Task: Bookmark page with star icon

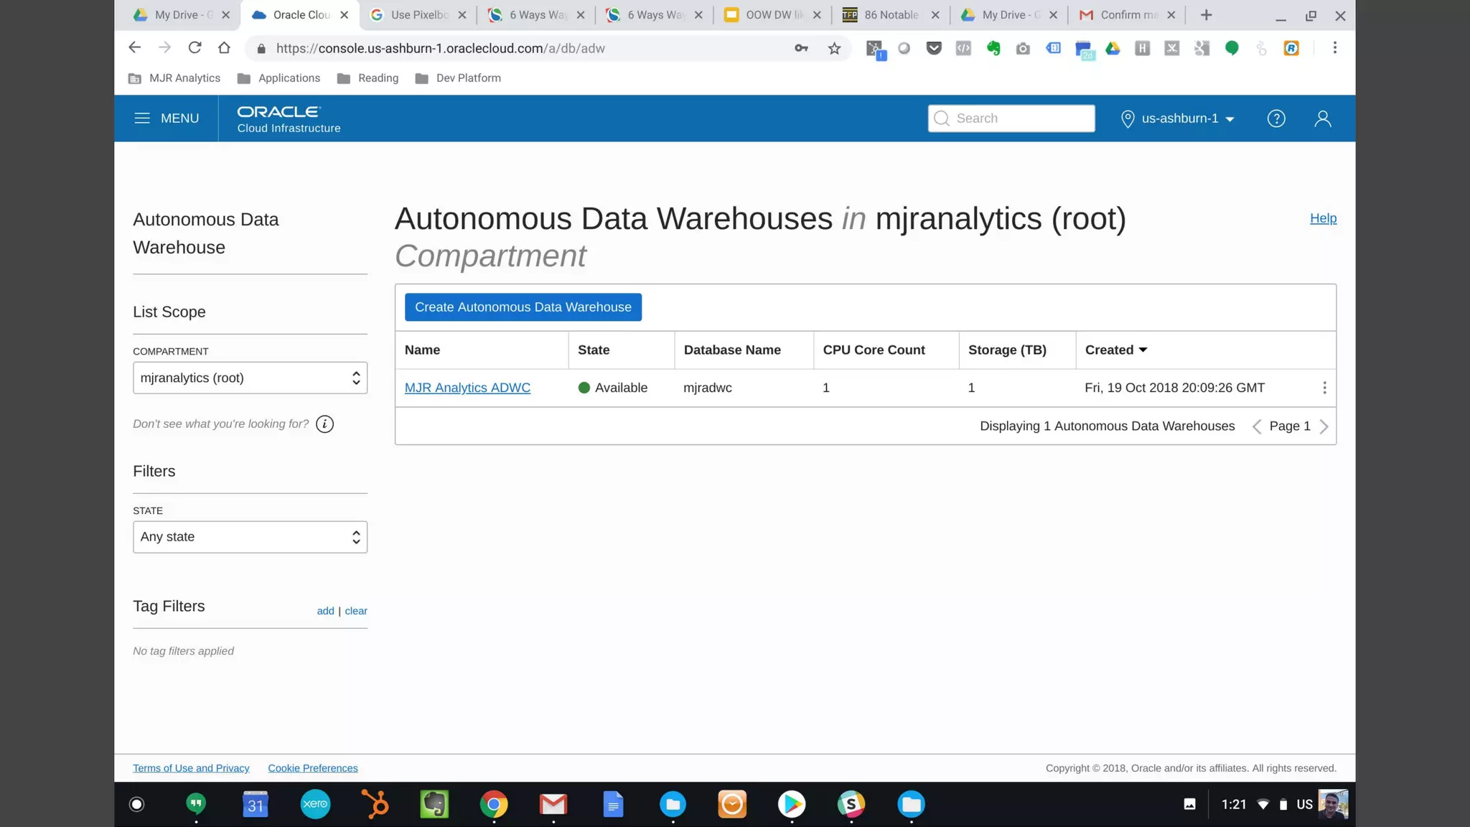Action: pos(834,48)
